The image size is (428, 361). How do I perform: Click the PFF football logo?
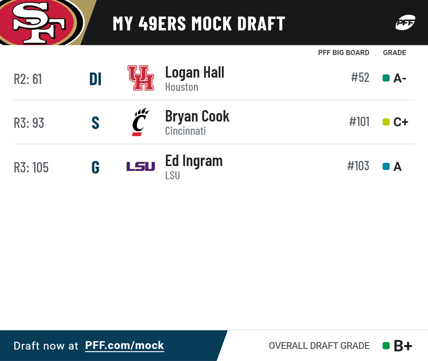pyautogui.click(x=405, y=23)
